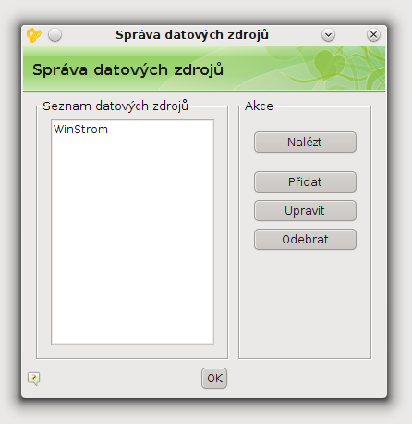Click the Seznam datových zdrojů group label
Image resolution: width=412 pixels, height=424 pixels.
(x=115, y=106)
